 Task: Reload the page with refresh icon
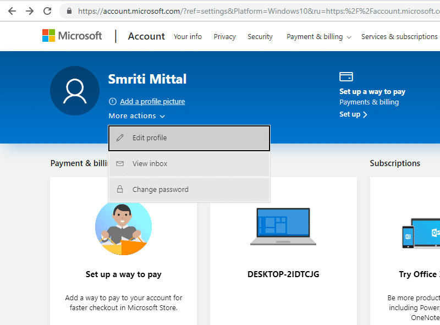[48, 11]
